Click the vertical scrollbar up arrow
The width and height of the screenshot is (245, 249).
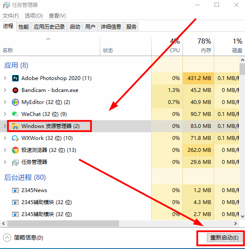[242, 60]
